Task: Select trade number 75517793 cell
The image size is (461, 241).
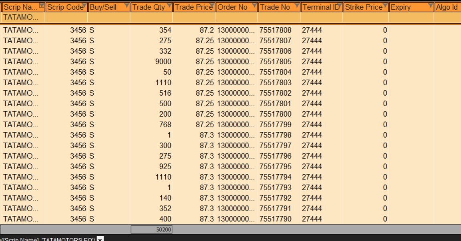Action: 279,187
